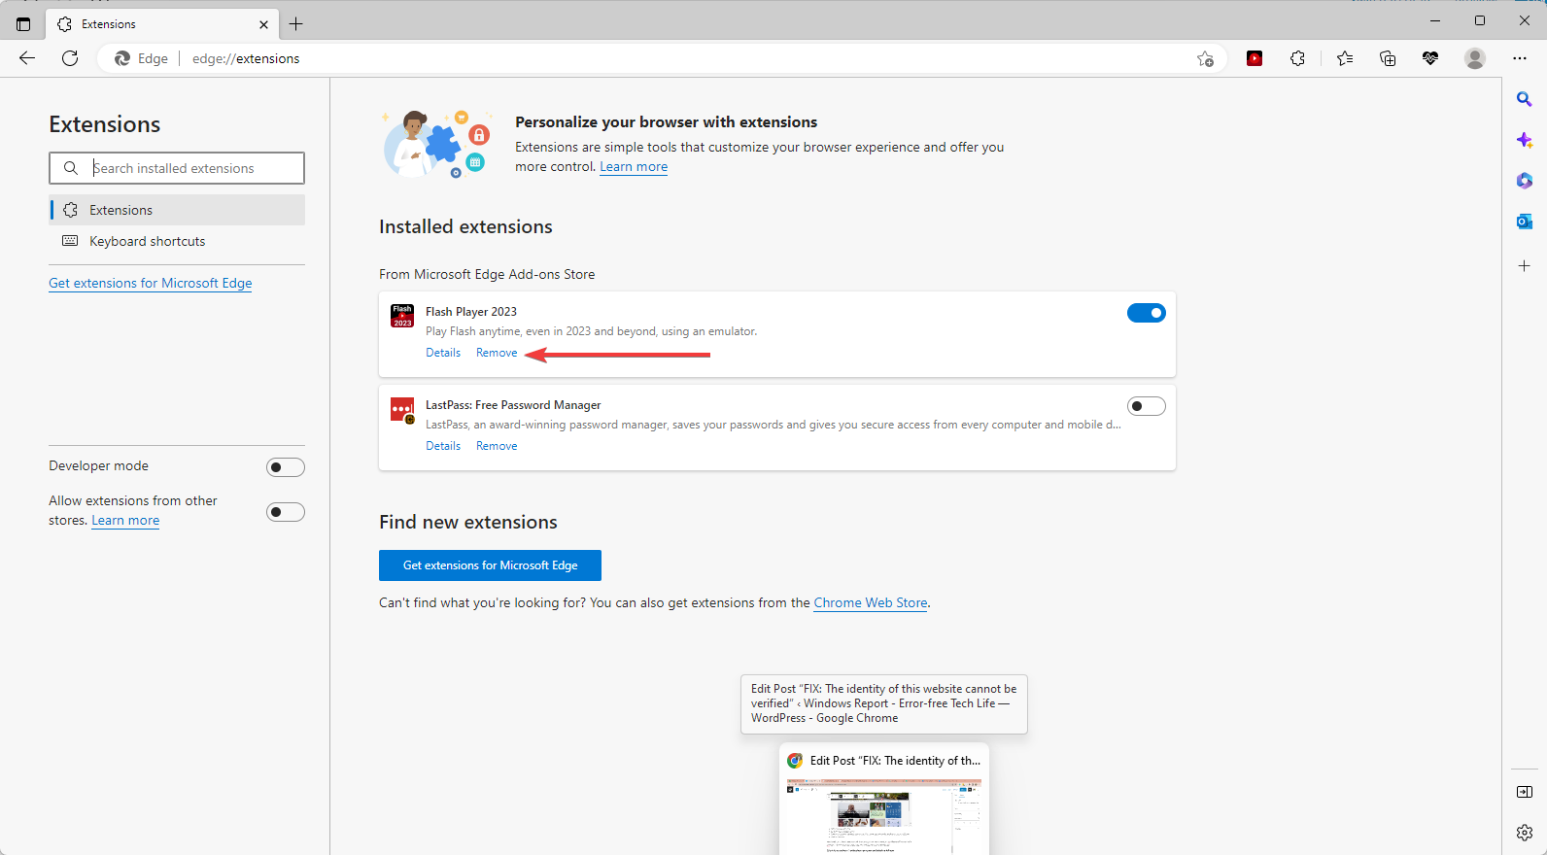Open Microsoft 365 sidebar icon

click(1525, 181)
